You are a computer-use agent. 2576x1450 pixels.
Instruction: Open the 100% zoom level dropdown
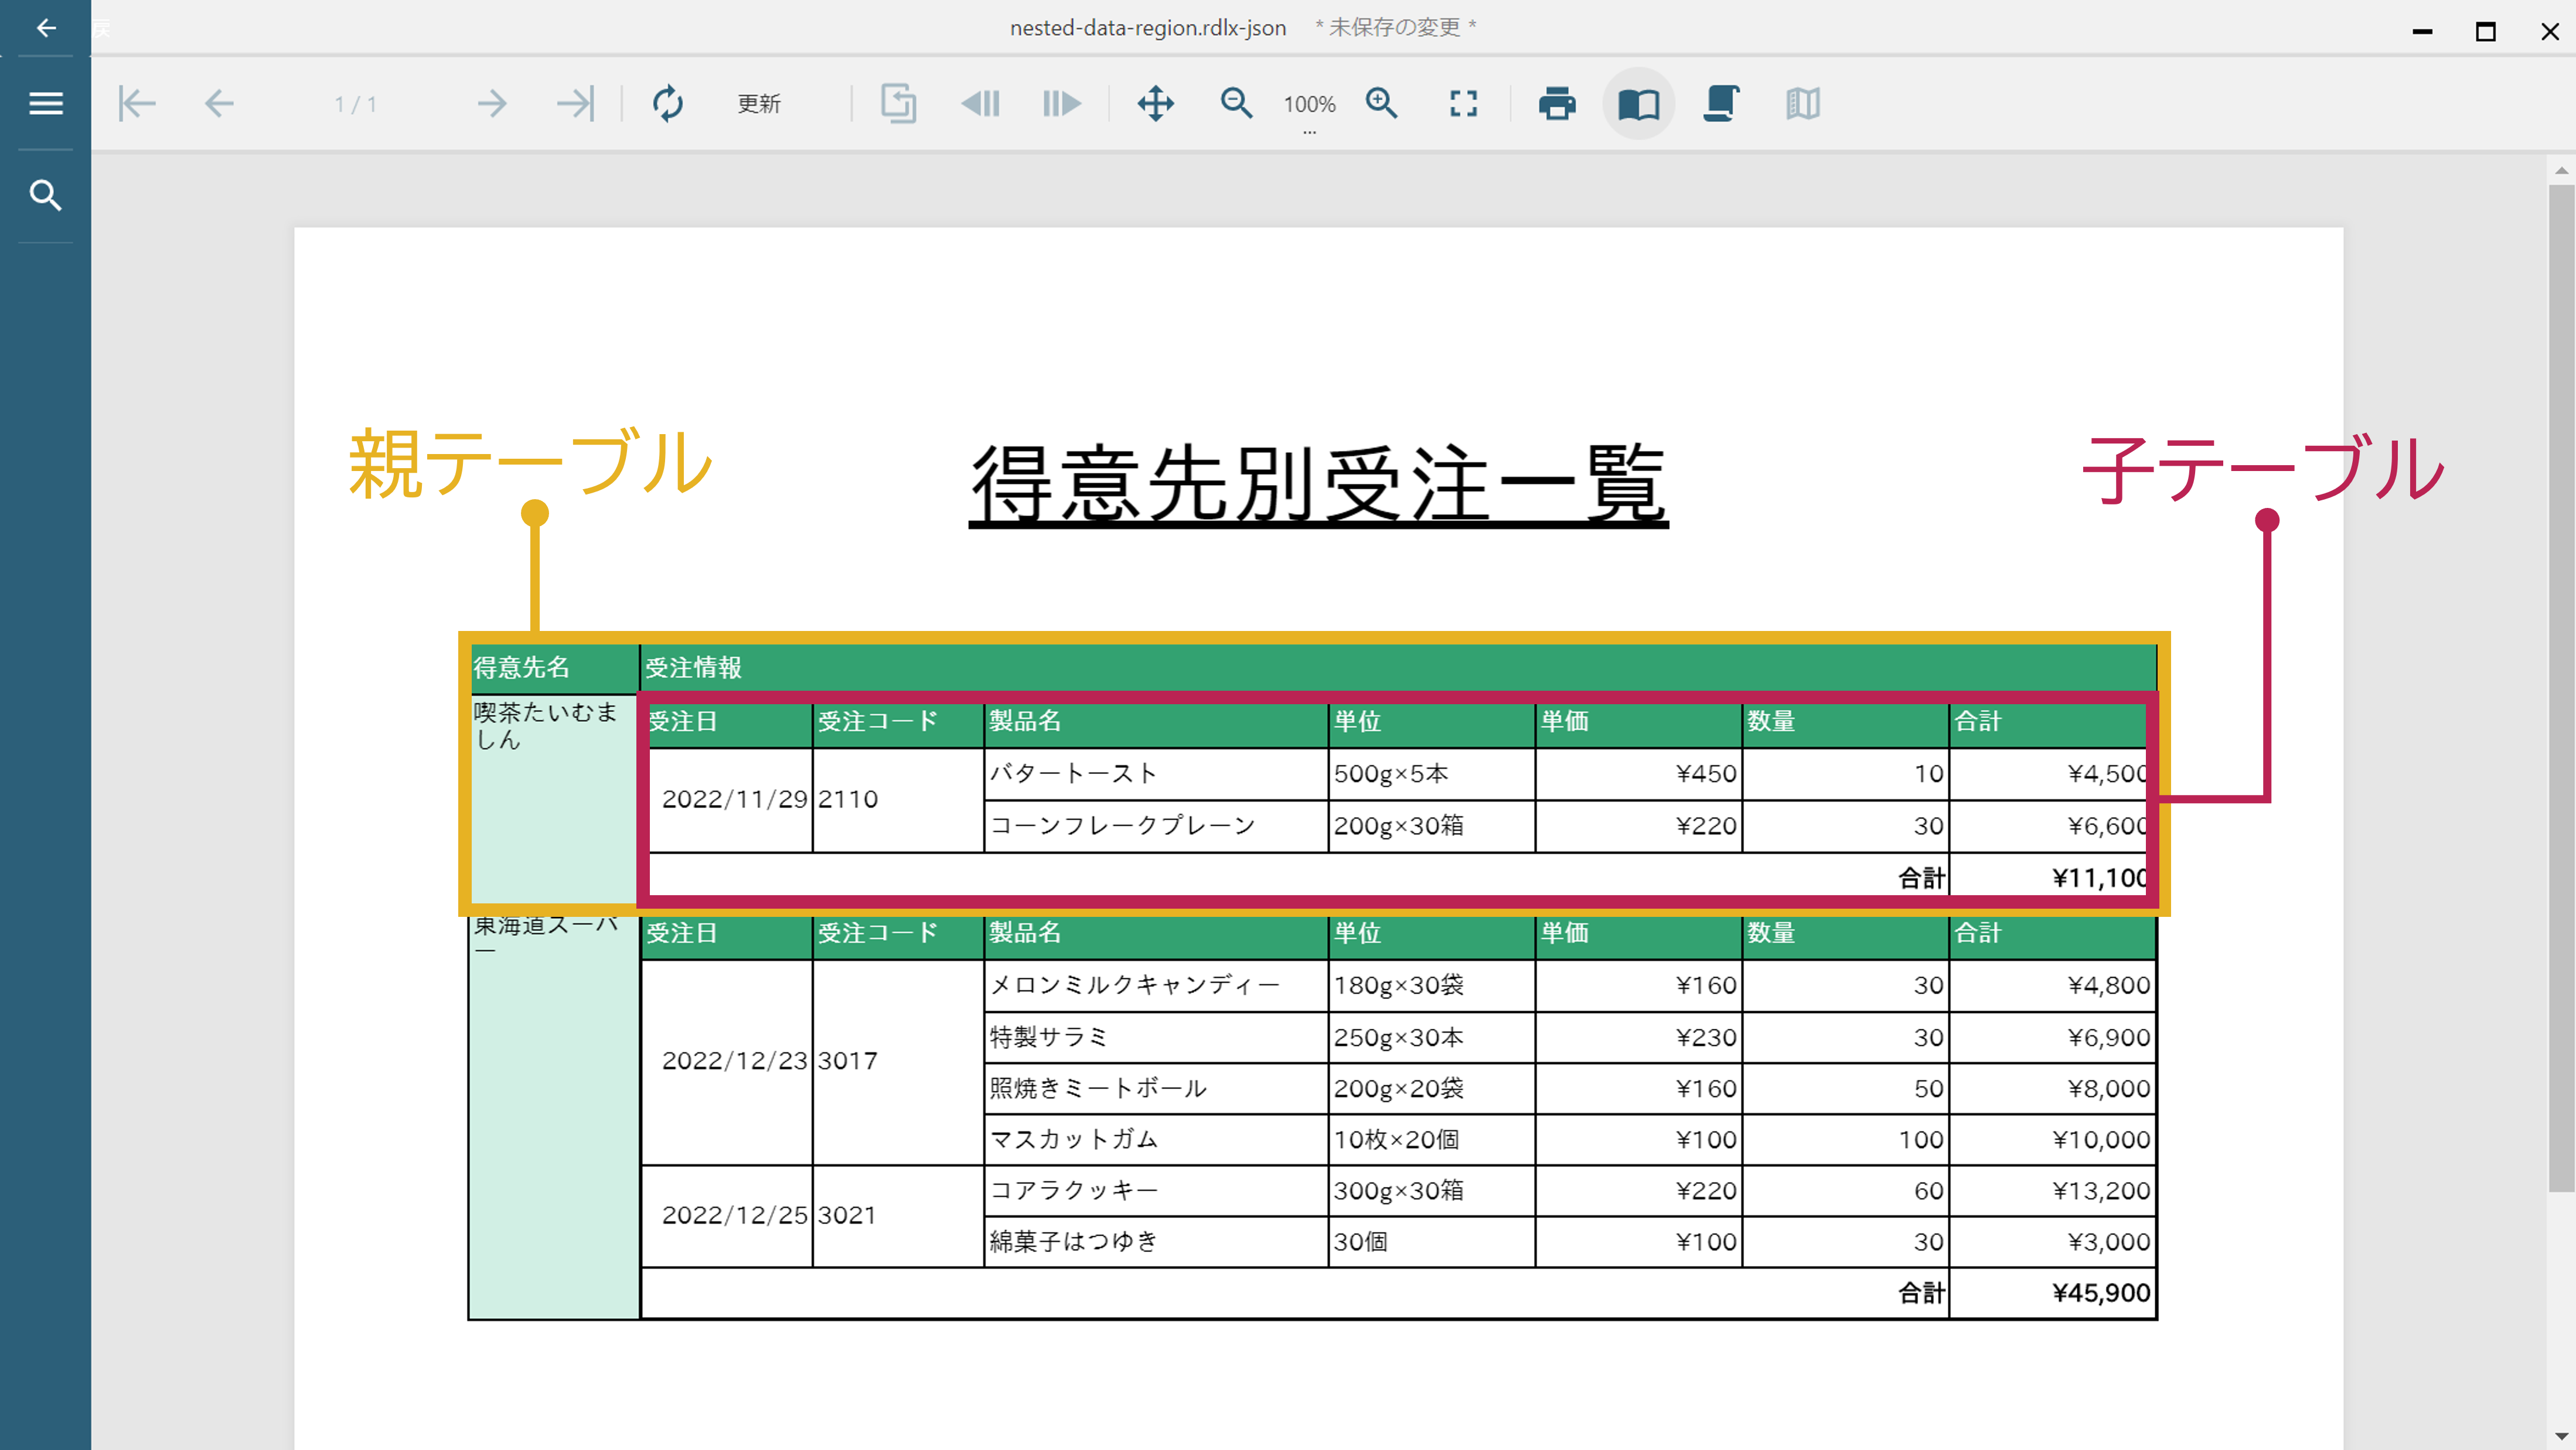pos(1310,106)
